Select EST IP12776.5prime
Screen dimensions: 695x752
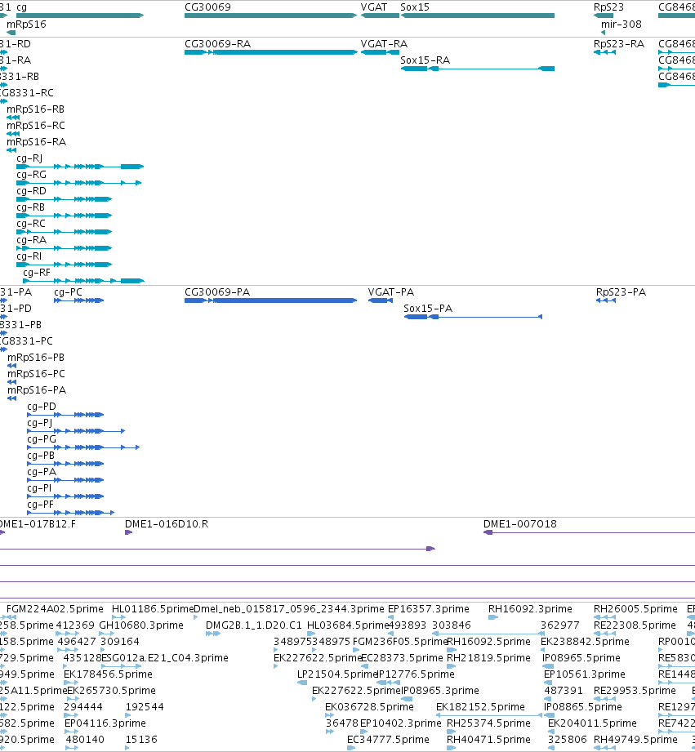pyautogui.click(x=417, y=674)
